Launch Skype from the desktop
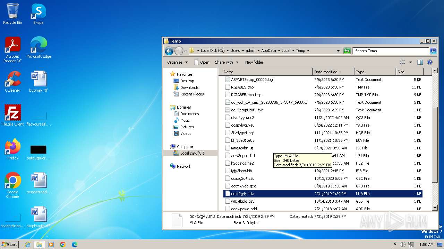 38,14
